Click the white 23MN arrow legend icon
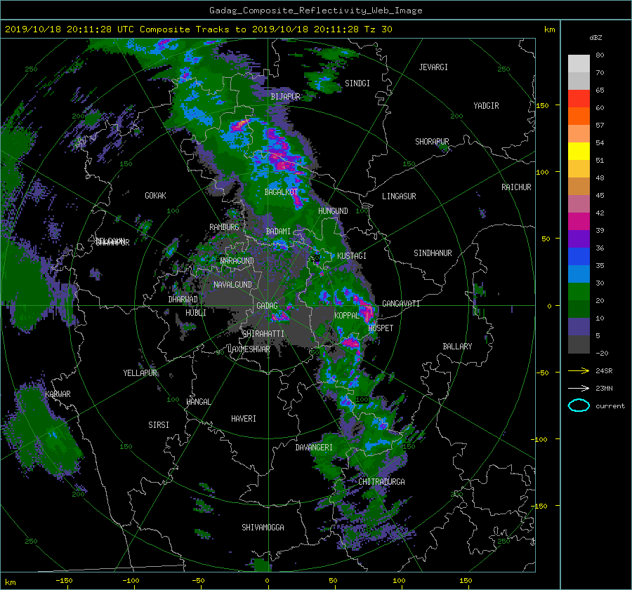632x590 pixels. coord(579,388)
